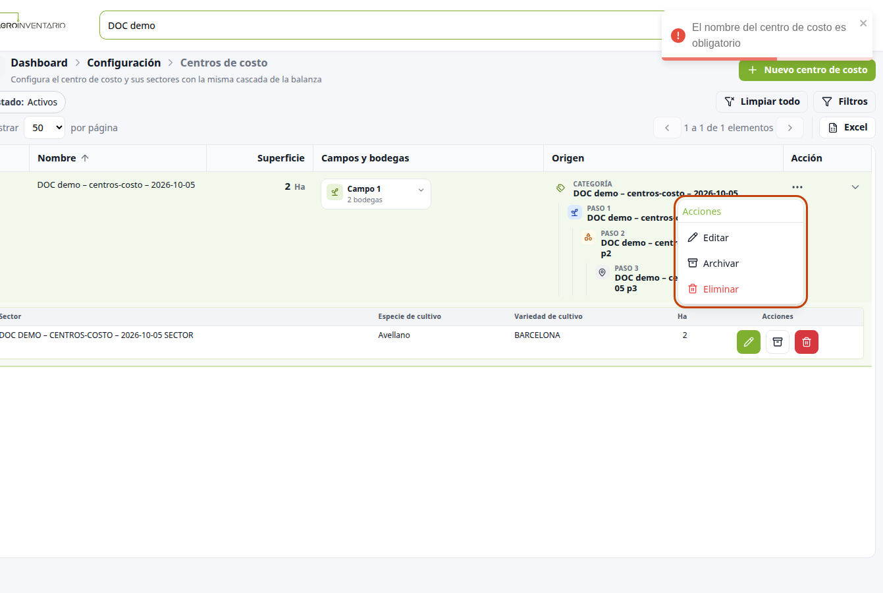Click the red error alert icon
This screenshot has height=593, width=883.
point(678,35)
